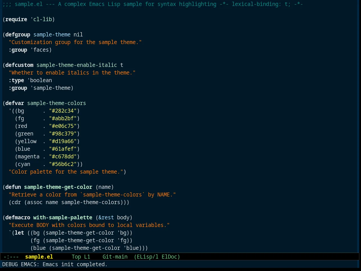Image resolution: width=361 pixels, height=271 pixels.
Task: Click the '(yellow' key in the palette
Action: (x=26, y=141)
